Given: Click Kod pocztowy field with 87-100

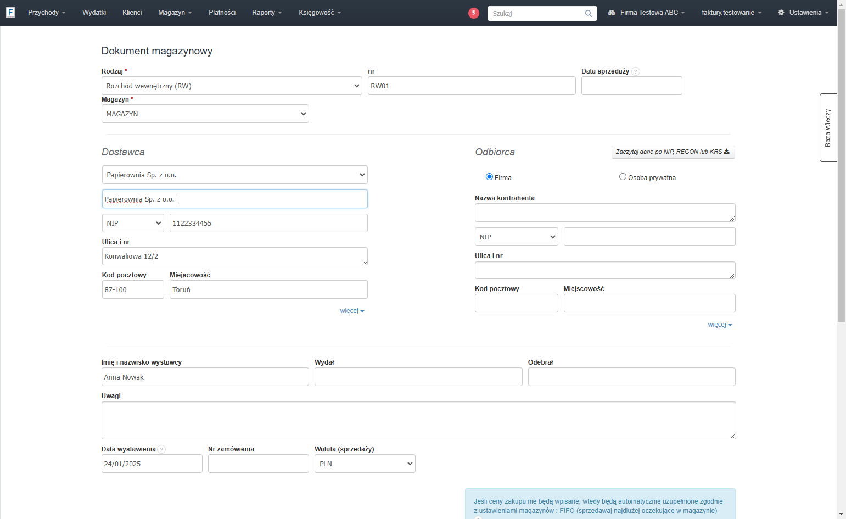Looking at the screenshot, I should (x=133, y=289).
